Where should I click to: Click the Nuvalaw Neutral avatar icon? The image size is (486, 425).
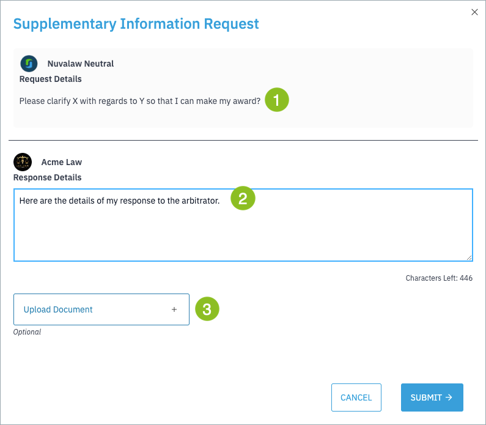coord(29,64)
